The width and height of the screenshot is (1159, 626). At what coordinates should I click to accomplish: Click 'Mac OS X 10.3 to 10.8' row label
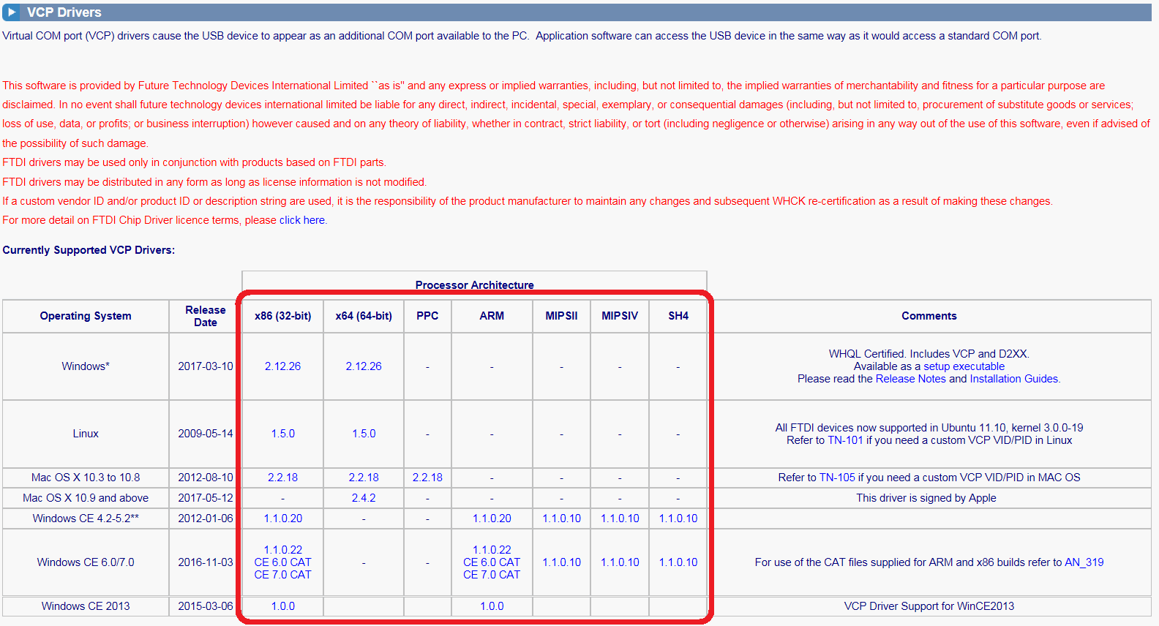pos(86,478)
